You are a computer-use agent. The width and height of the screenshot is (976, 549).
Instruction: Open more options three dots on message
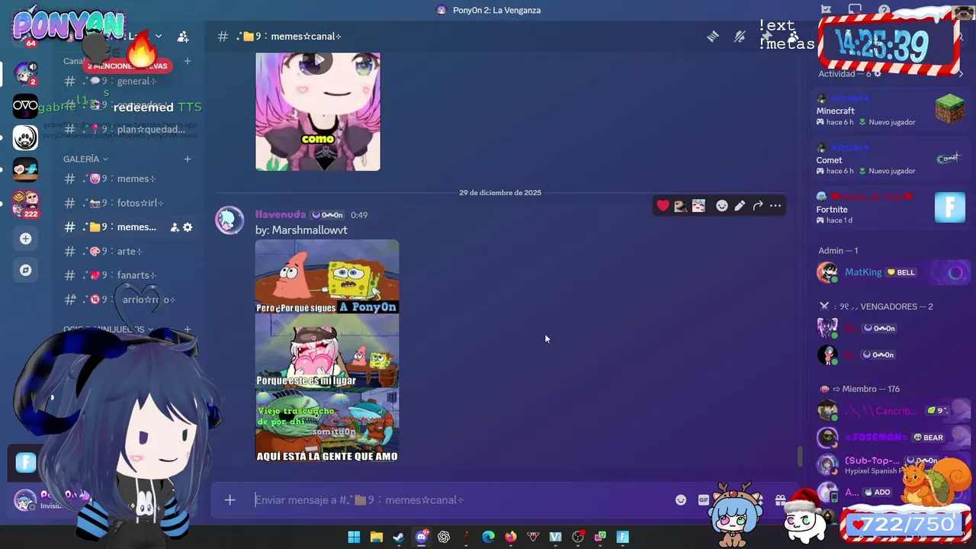pyautogui.click(x=775, y=206)
